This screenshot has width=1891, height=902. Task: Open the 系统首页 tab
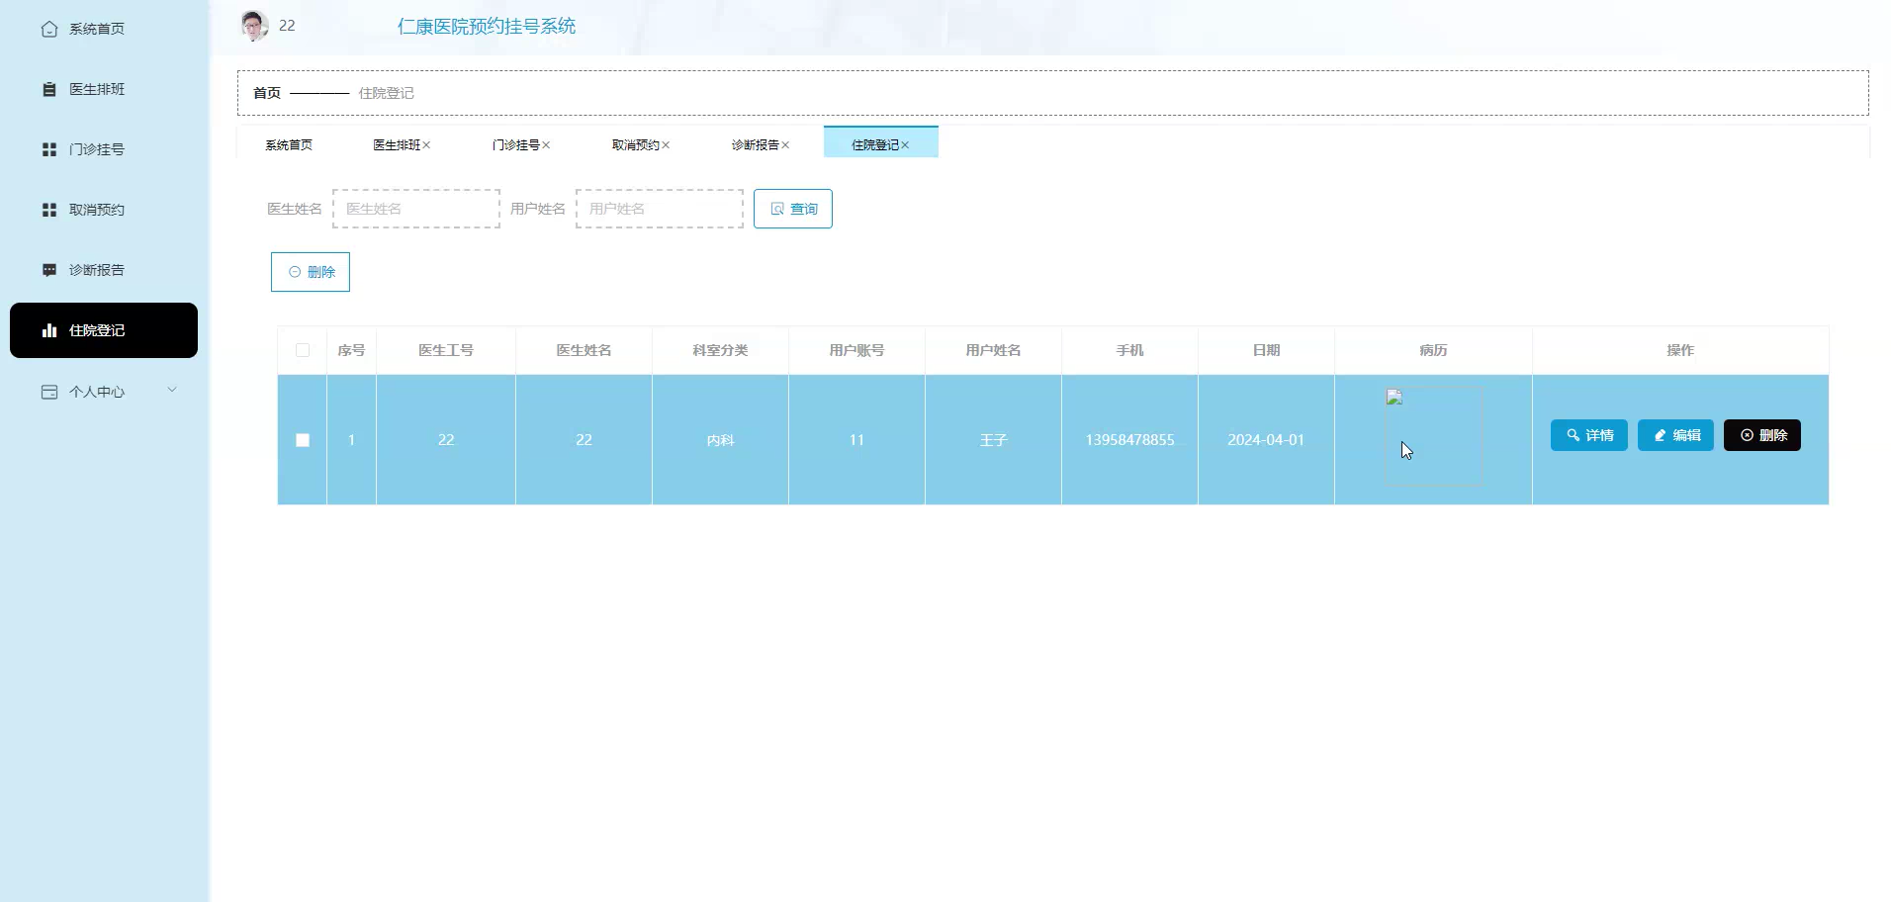click(x=288, y=144)
